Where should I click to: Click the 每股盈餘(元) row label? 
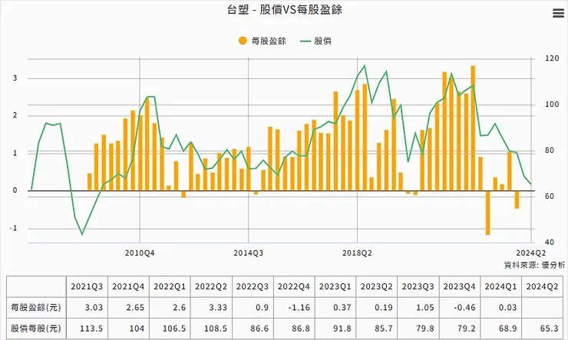[36, 308]
